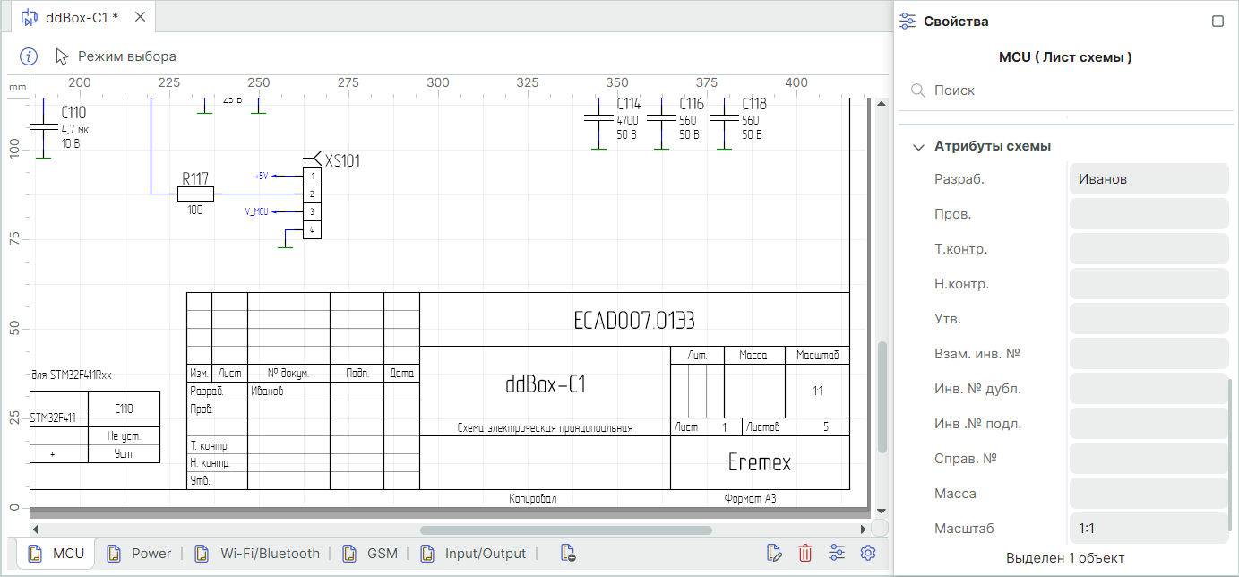Open the GSM sheet tab
The height and width of the screenshot is (577, 1239).
372,554
